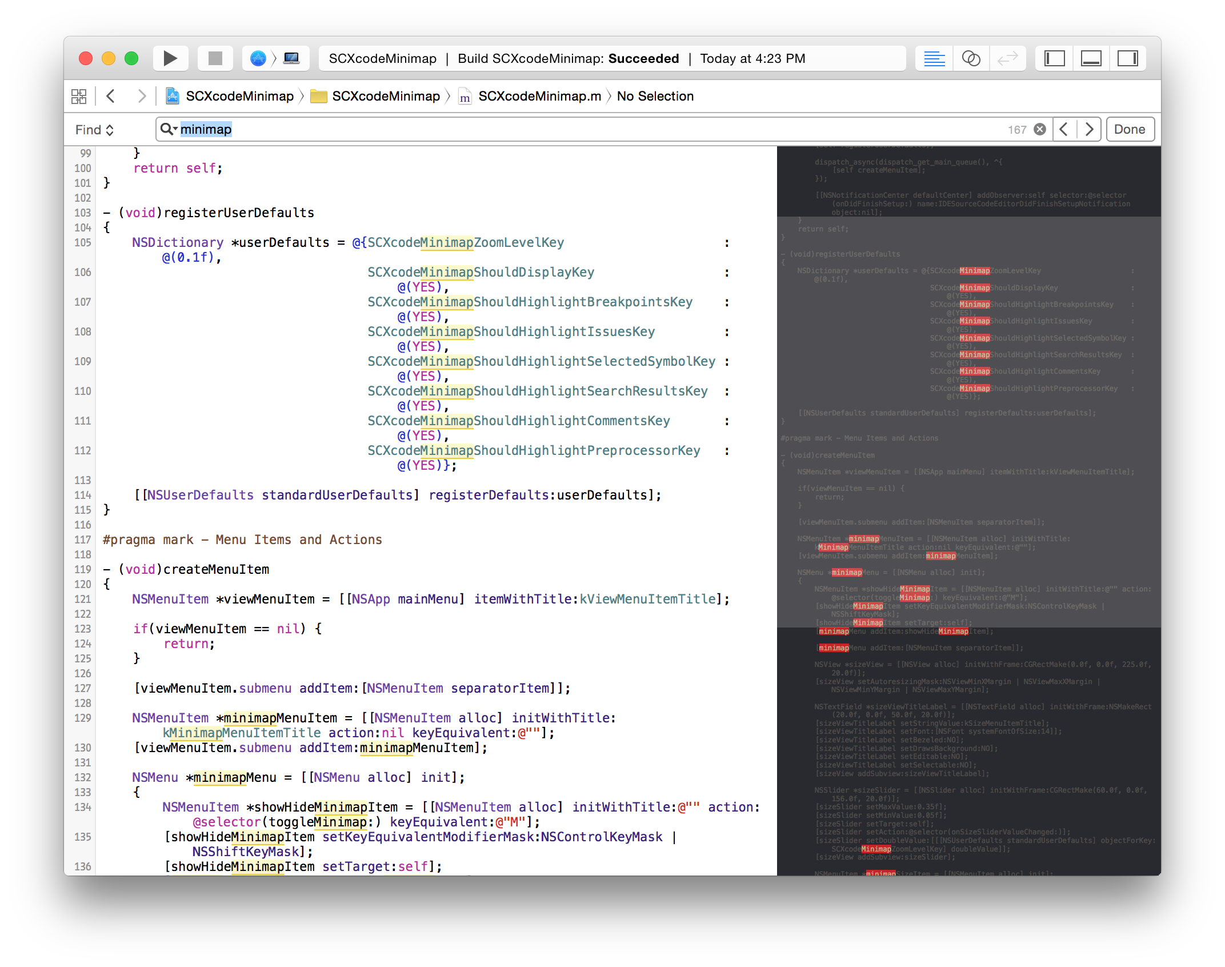Toggle the right Utilities panel
The width and height of the screenshot is (1225, 967).
click(1127, 58)
